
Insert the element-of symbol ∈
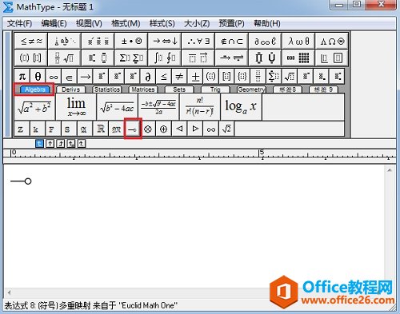70,77
